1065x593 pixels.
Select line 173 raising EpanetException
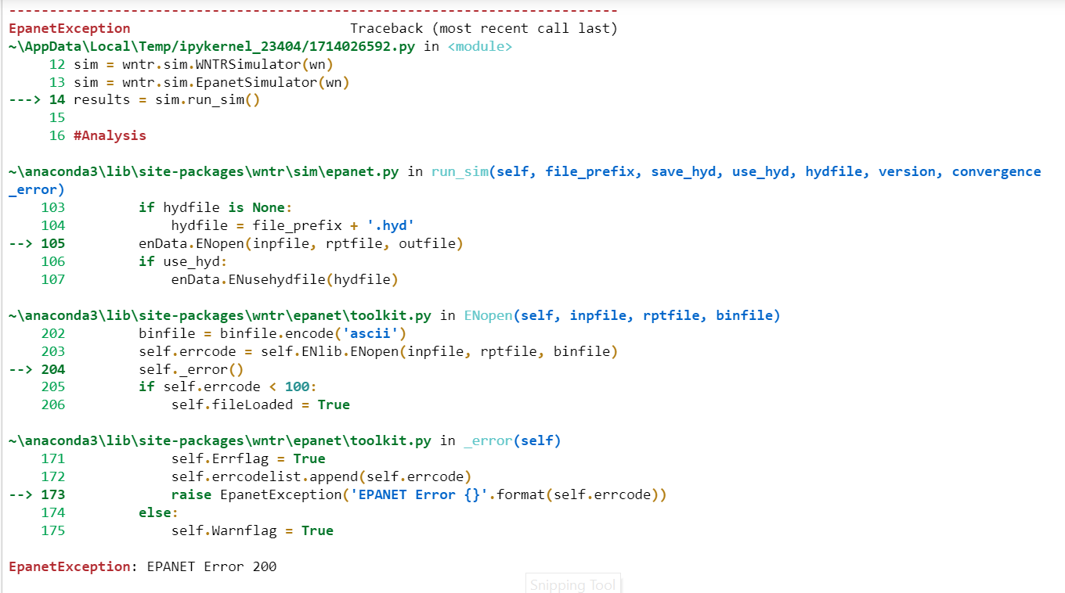[419, 494]
